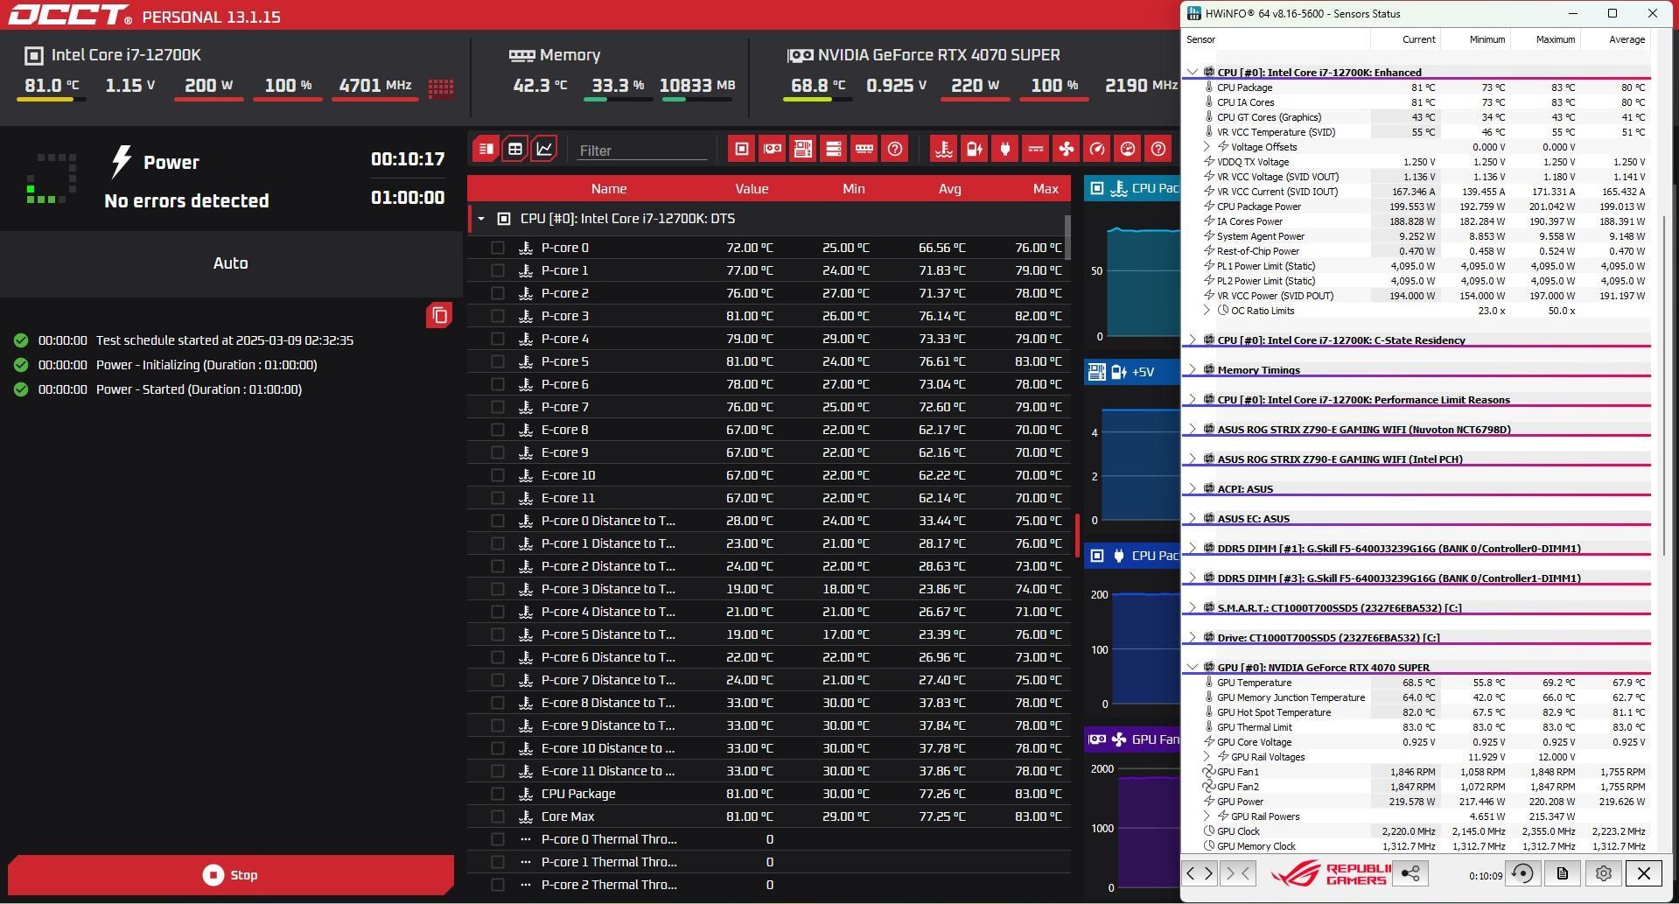Viewport: 1679px width, 904px height.
Task: Toggle memory sensors filter icon
Action: [x=864, y=149]
